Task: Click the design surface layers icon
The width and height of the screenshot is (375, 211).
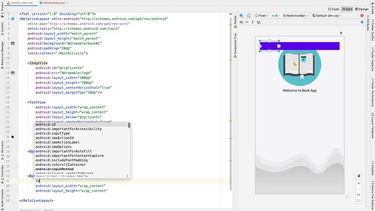Action: [x=241, y=16]
